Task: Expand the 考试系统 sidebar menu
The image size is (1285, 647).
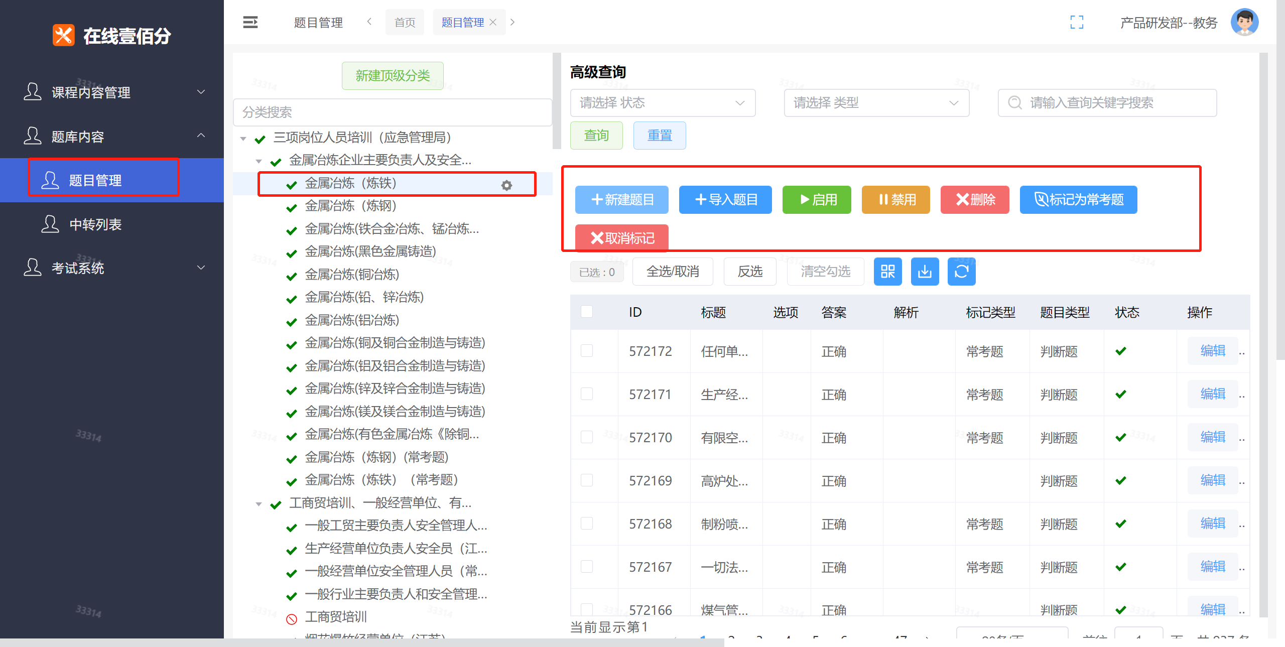Action: 112,268
